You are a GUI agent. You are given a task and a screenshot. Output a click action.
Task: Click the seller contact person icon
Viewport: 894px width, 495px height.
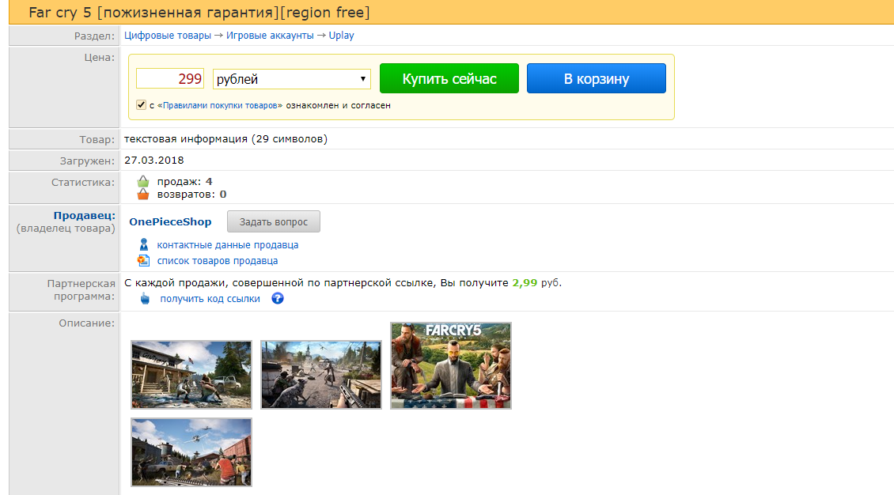pos(144,244)
